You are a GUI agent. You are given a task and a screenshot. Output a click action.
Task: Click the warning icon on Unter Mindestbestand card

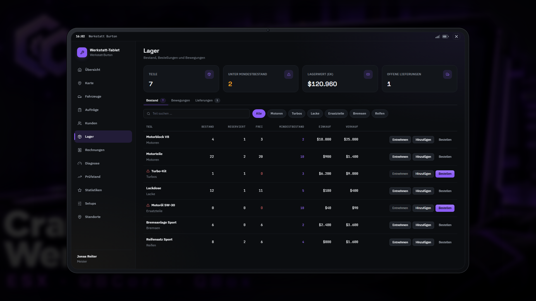tap(289, 74)
